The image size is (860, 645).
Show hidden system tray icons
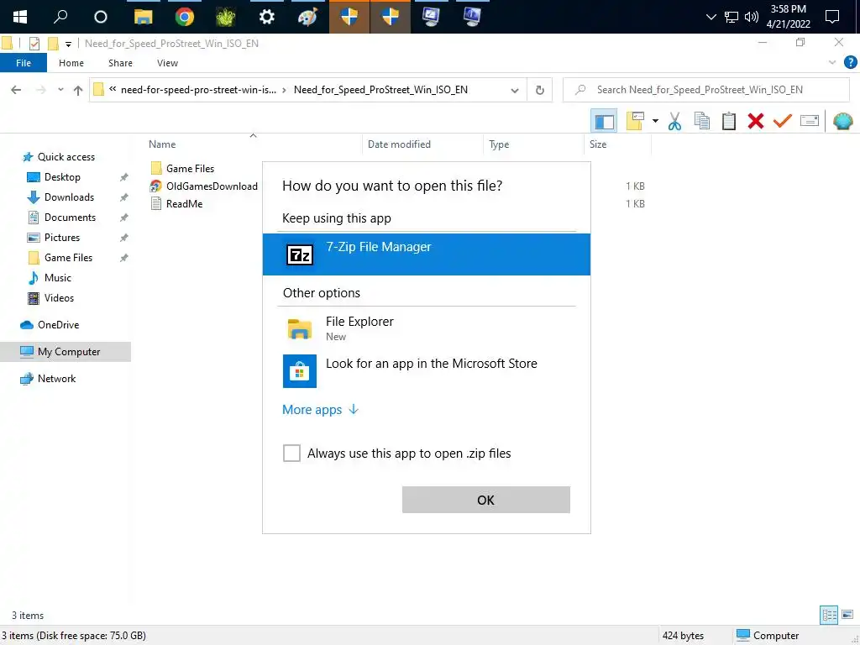[x=711, y=17]
